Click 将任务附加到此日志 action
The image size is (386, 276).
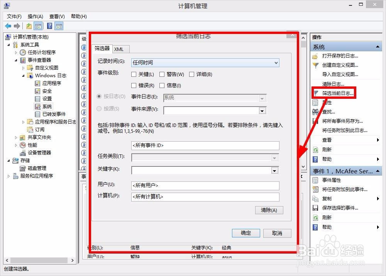point(345,130)
